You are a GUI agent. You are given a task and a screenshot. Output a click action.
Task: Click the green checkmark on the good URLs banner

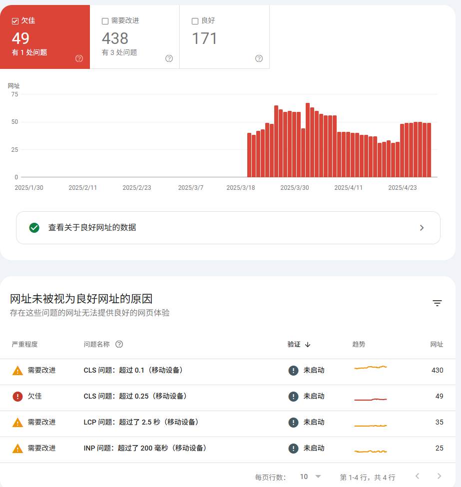(x=34, y=228)
